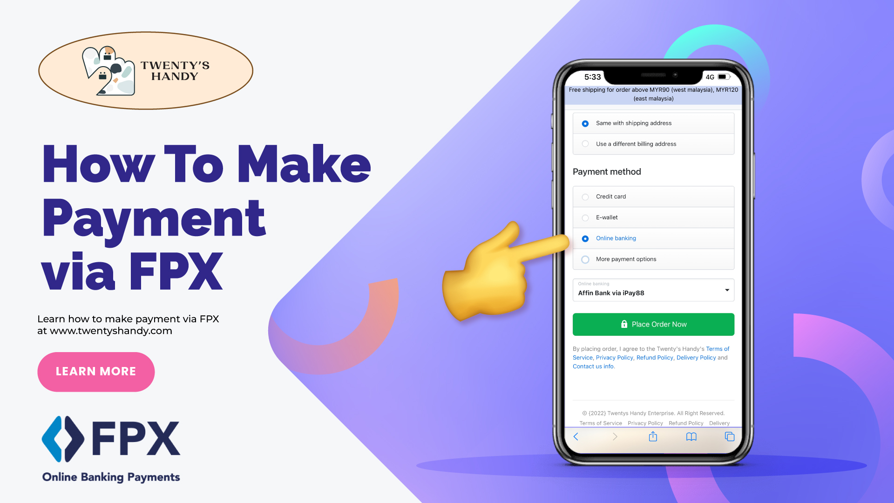894x503 pixels.
Task: Select More payment options expander
Action: pos(653,258)
